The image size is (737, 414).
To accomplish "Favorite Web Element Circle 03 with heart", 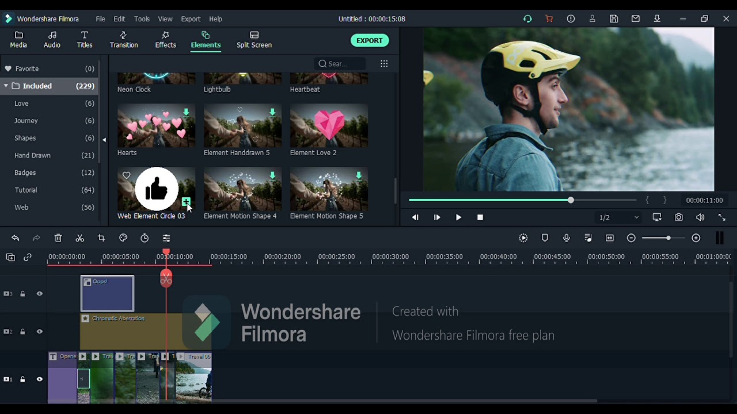I will tap(126, 175).
